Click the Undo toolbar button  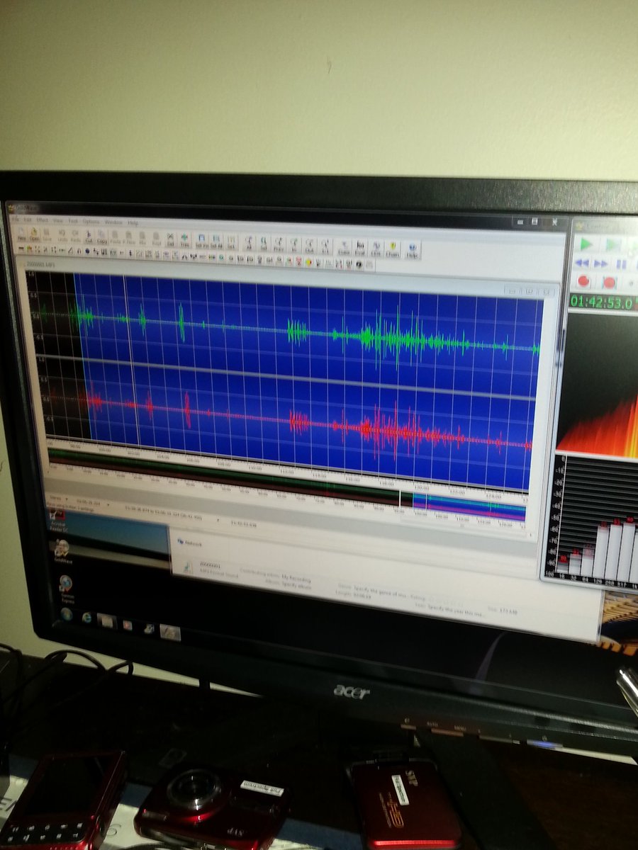[62, 237]
